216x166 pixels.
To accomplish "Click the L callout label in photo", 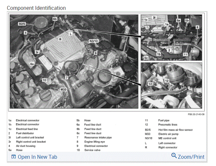I will [70, 34].
